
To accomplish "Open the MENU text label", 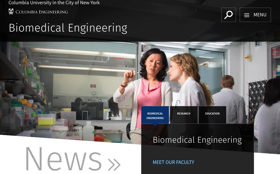I will pyautogui.click(x=260, y=15).
